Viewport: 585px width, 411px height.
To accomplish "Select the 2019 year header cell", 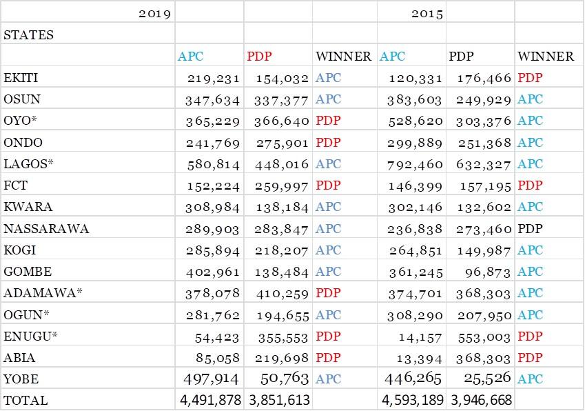I will point(154,13).
